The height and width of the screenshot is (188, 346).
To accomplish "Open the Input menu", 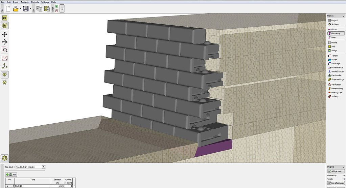I will pos(16,2).
